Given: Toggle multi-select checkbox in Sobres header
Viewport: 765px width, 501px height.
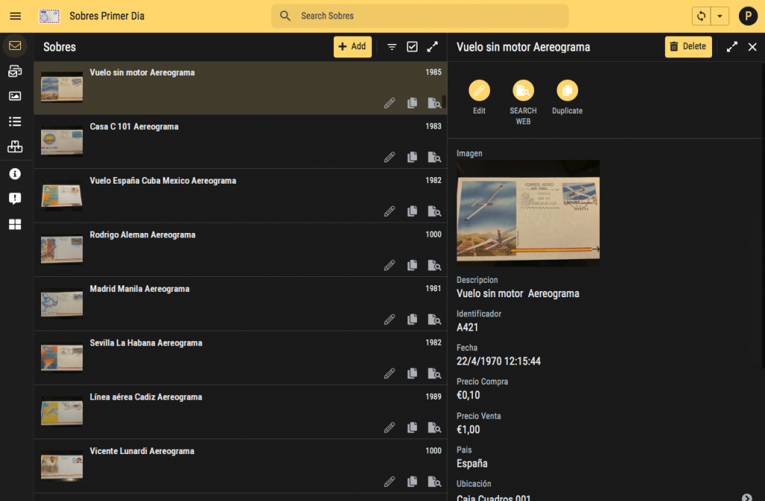Looking at the screenshot, I should pyautogui.click(x=412, y=47).
